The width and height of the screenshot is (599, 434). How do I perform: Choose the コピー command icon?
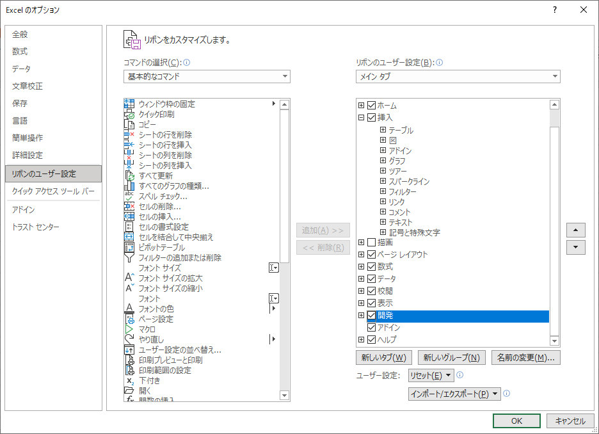tap(129, 124)
